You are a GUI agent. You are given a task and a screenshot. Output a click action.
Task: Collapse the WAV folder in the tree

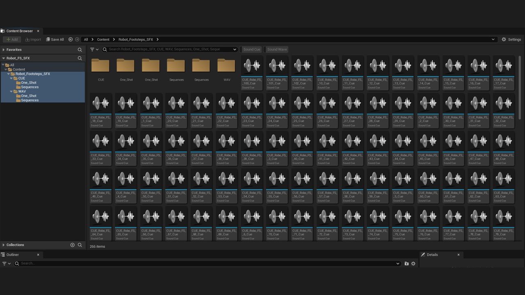point(11,91)
